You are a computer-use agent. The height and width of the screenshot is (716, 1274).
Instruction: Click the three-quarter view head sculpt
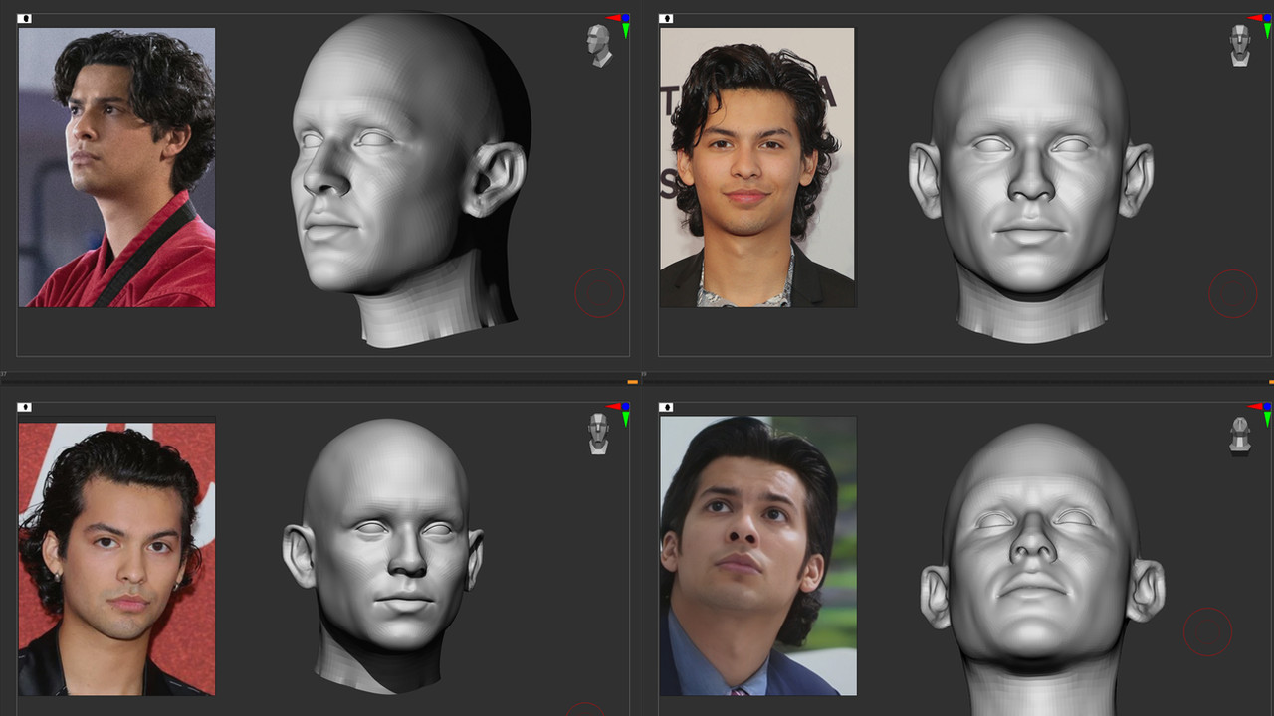click(x=410, y=179)
